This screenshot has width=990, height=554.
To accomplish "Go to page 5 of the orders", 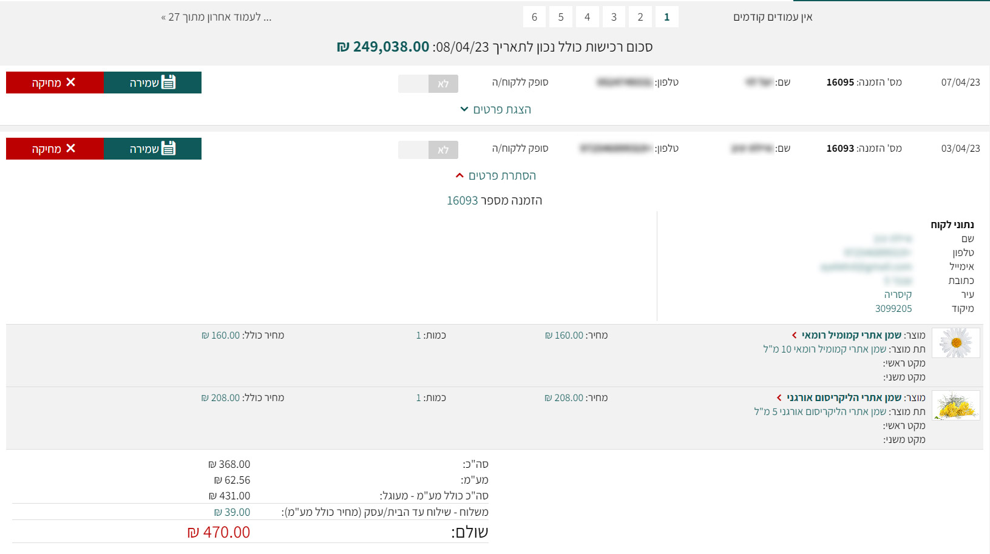I will click(561, 17).
